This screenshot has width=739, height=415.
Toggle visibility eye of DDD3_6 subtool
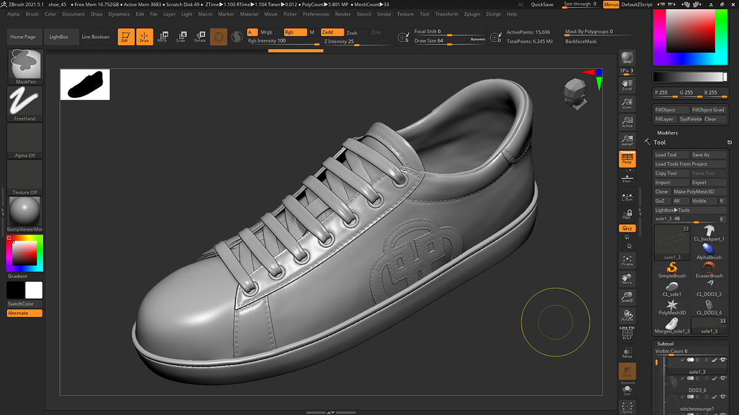click(723, 378)
